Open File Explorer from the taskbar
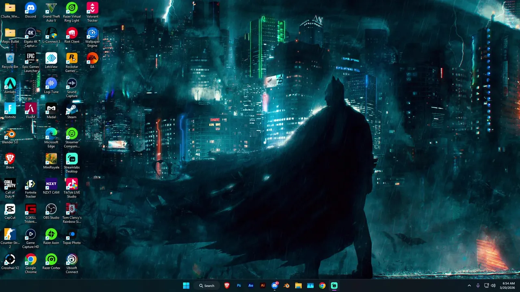This screenshot has height=292, width=520. [298, 286]
